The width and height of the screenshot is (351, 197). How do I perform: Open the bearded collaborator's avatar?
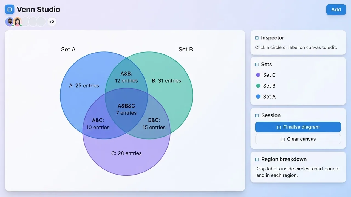coord(10,22)
